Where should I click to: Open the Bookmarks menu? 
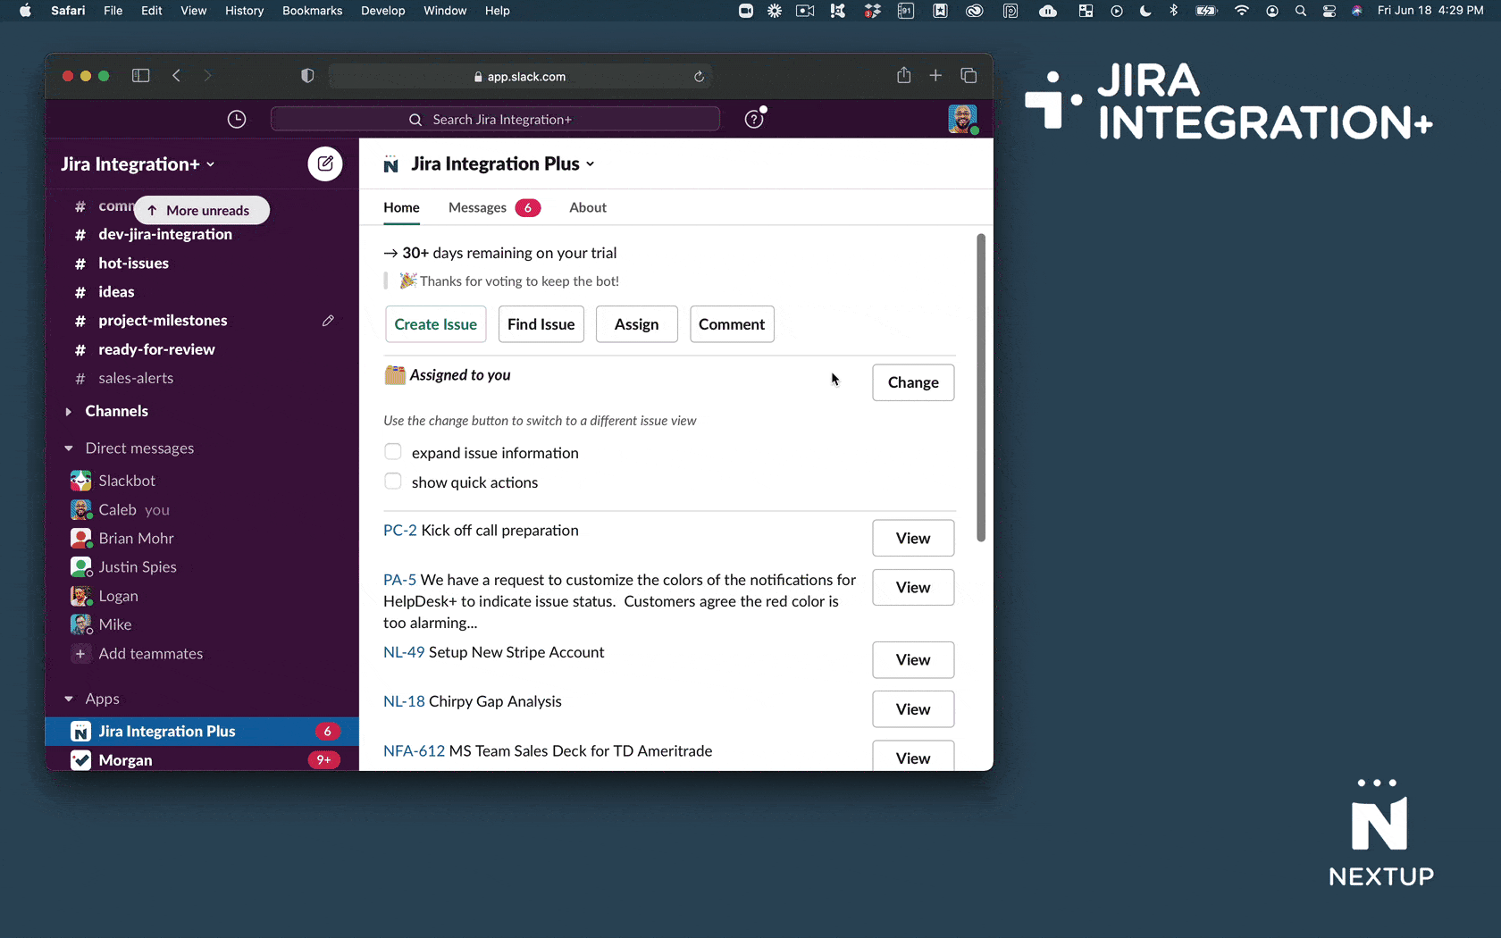tap(312, 11)
